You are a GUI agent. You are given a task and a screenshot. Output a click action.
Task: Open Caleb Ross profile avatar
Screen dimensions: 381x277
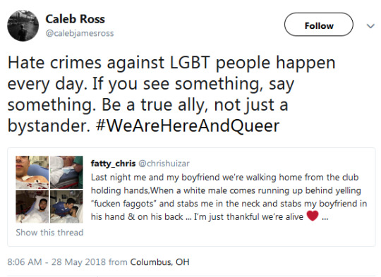23,26
